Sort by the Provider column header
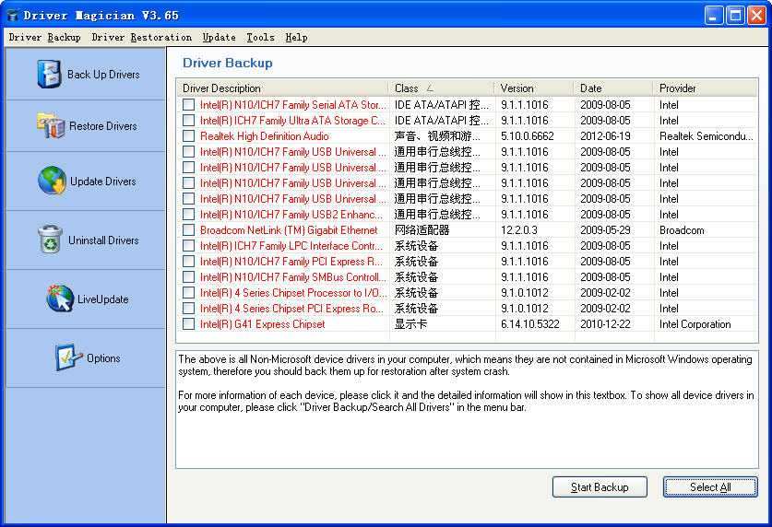Screen dimensions: 772x527 tap(706, 88)
